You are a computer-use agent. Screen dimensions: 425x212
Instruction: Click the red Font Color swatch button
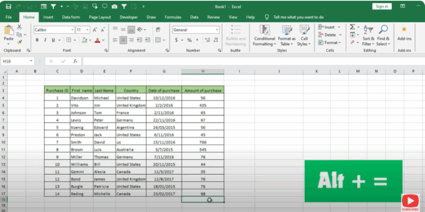coord(97,40)
